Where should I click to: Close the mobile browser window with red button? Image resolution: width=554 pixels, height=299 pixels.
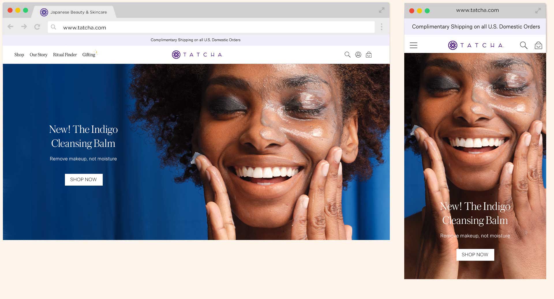pyautogui.click(x=412, y=11)
